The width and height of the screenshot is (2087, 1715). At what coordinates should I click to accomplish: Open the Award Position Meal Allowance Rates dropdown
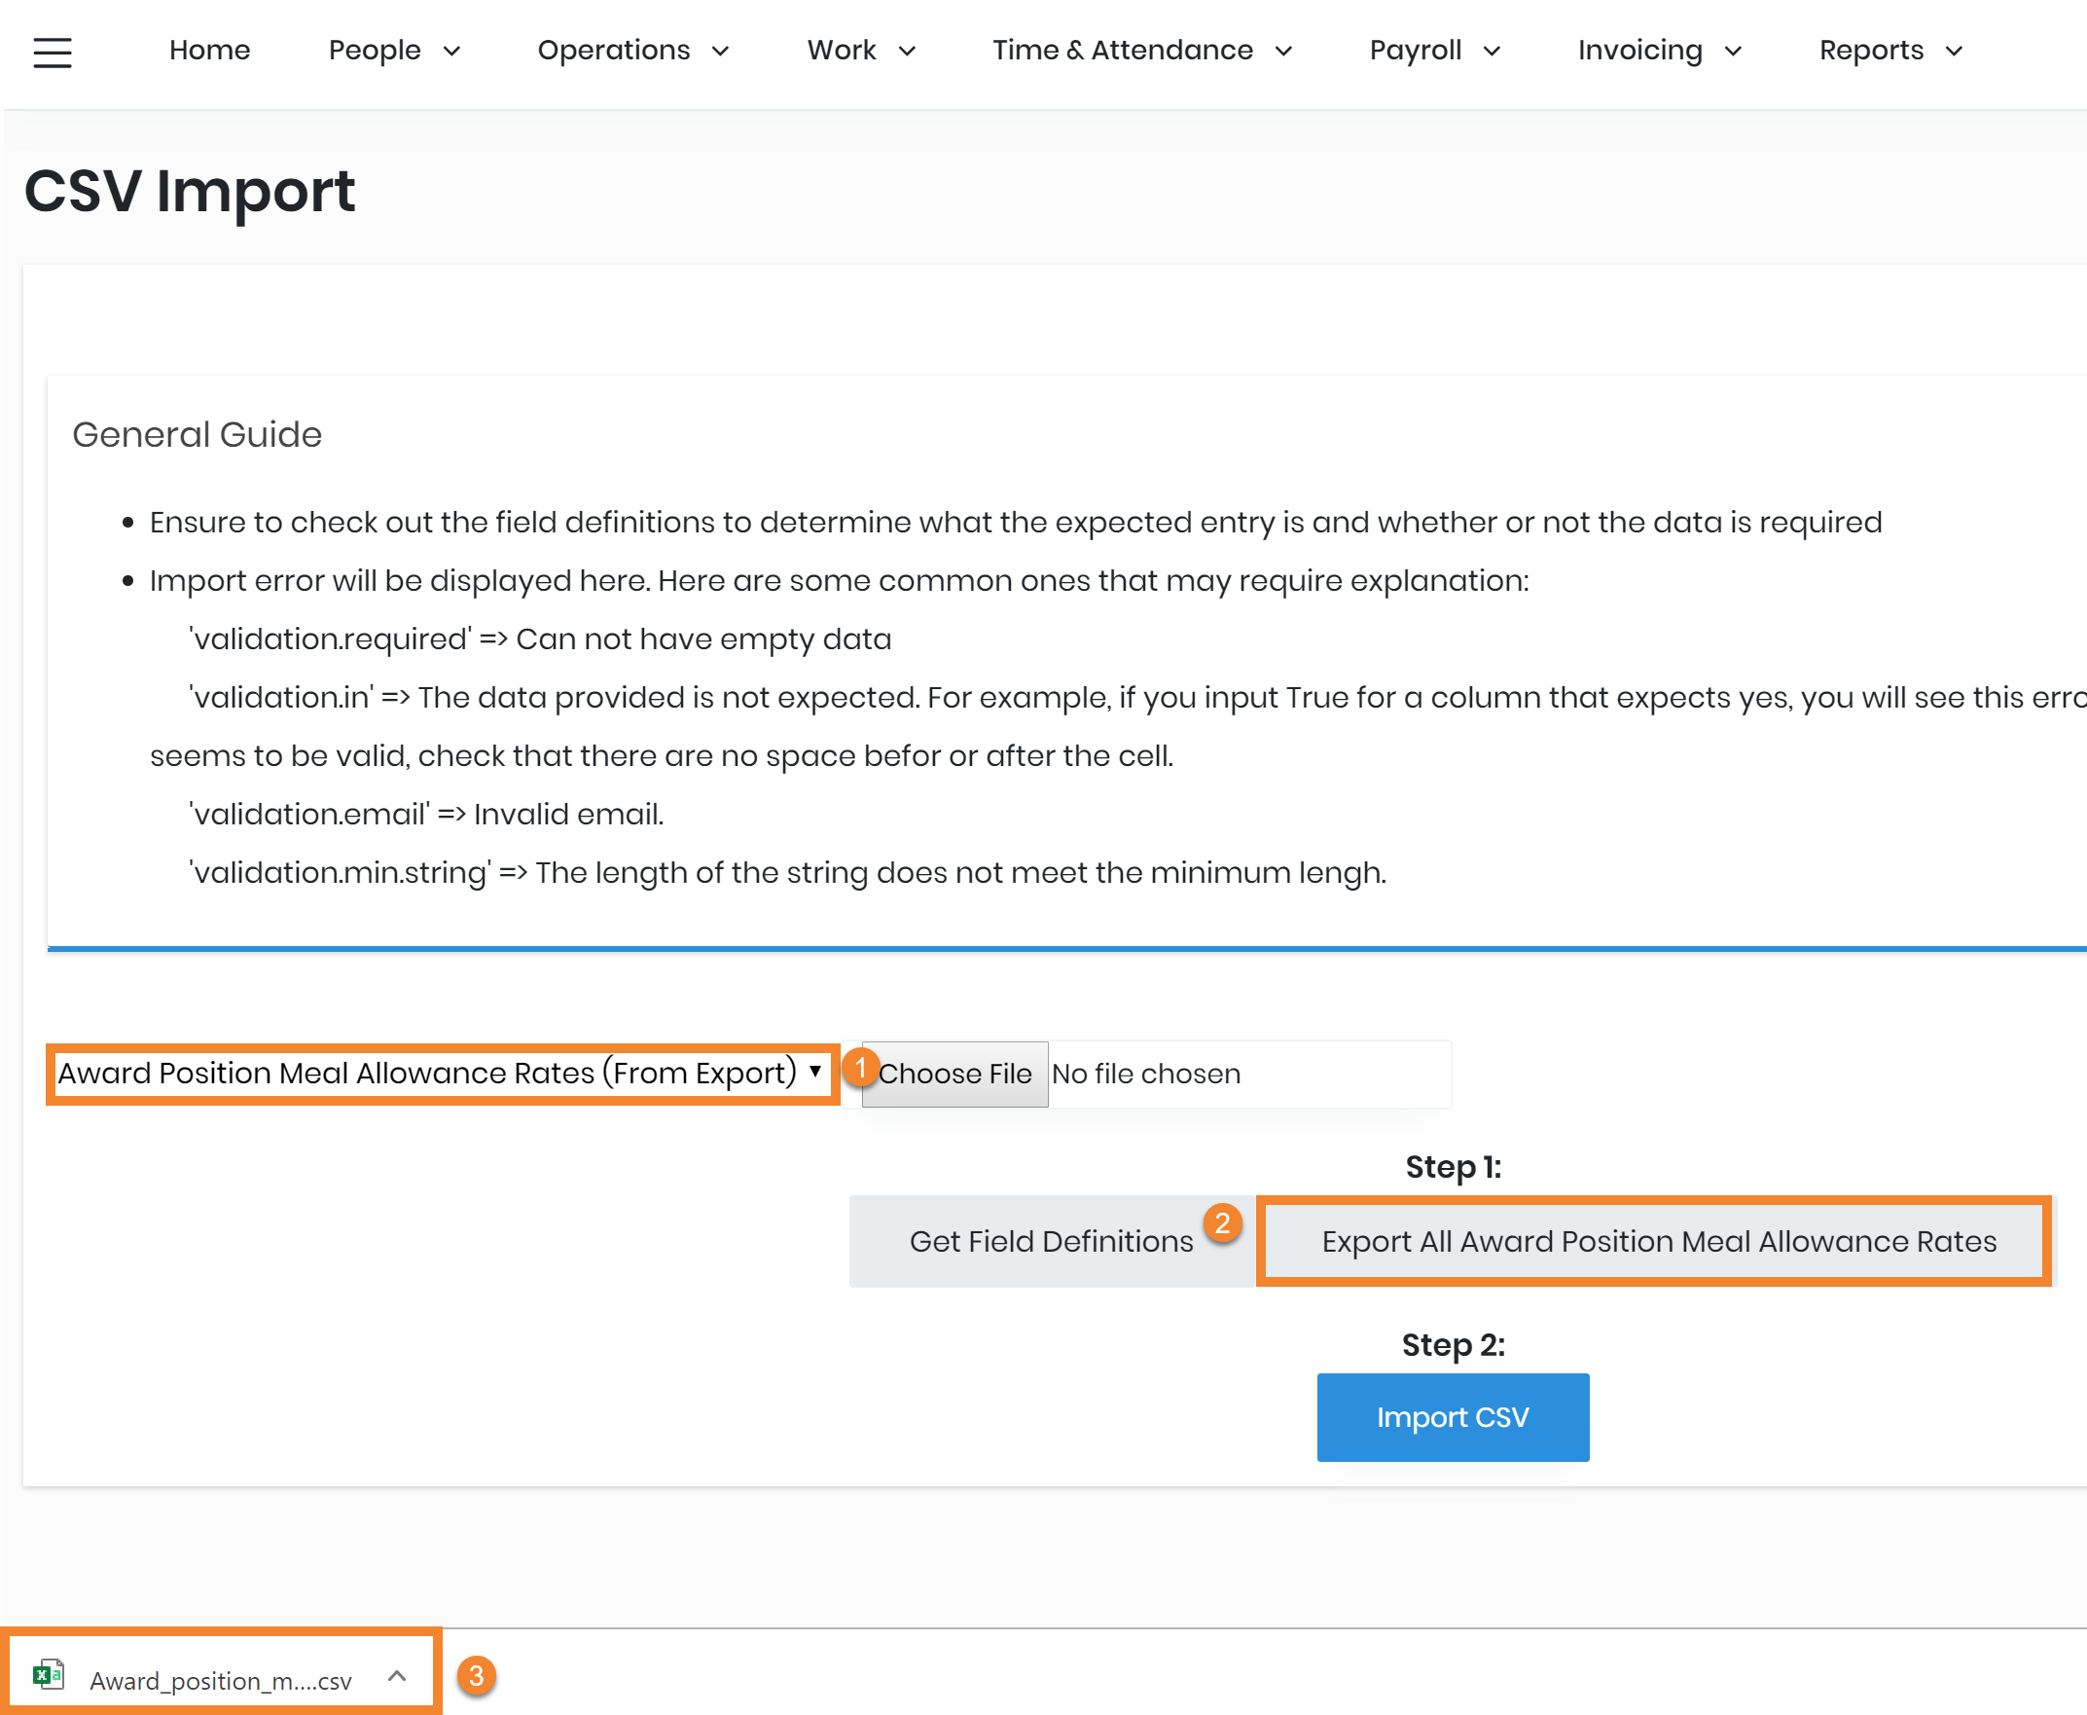point(441,1074)
